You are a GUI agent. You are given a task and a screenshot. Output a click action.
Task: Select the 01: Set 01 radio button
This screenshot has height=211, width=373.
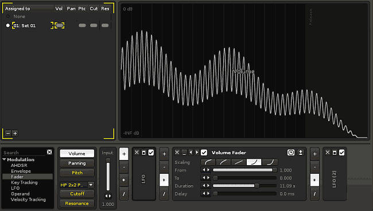pos(8,25)
